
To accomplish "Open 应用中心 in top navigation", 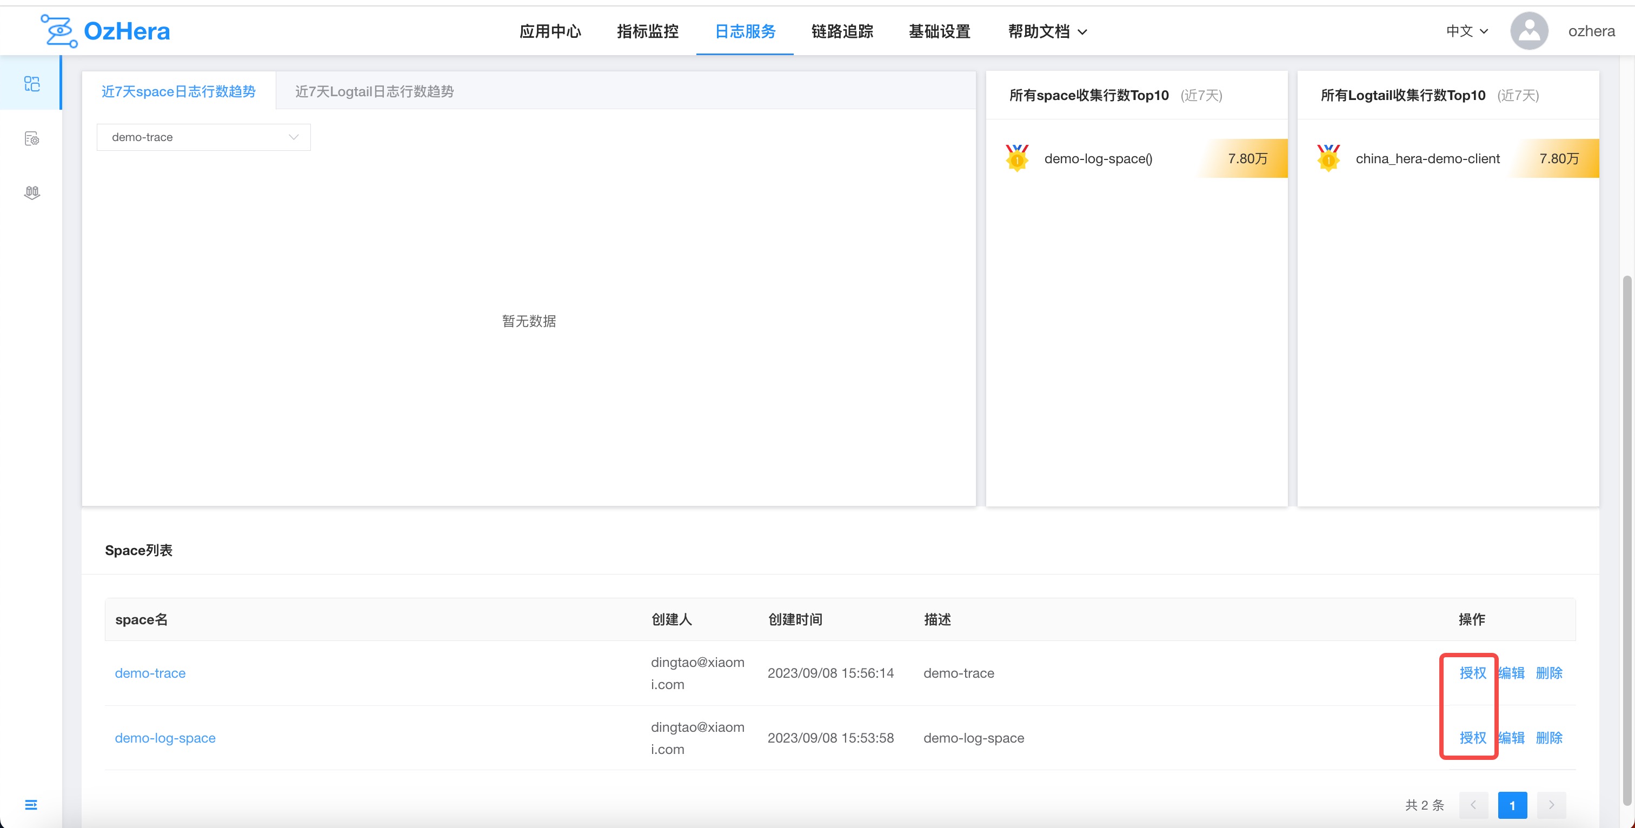I will pyautogui.click(x=550, y=32).
